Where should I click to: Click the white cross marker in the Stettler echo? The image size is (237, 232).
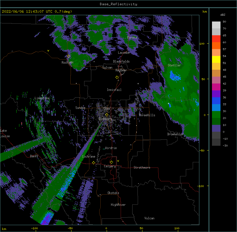pyautogui.click(x=168, y=103)
